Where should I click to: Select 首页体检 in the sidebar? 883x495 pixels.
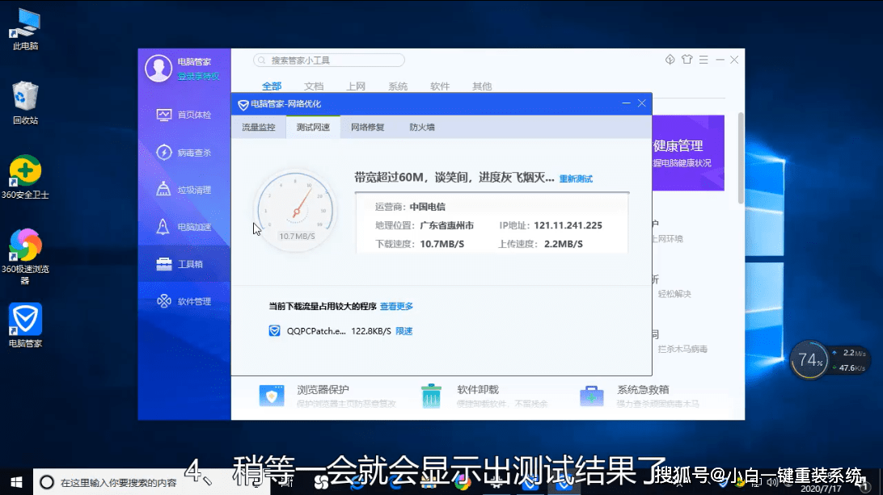coord(184,115)
